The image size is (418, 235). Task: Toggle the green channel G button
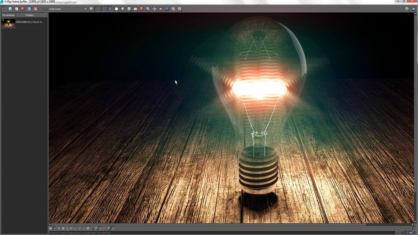(104, 9)
